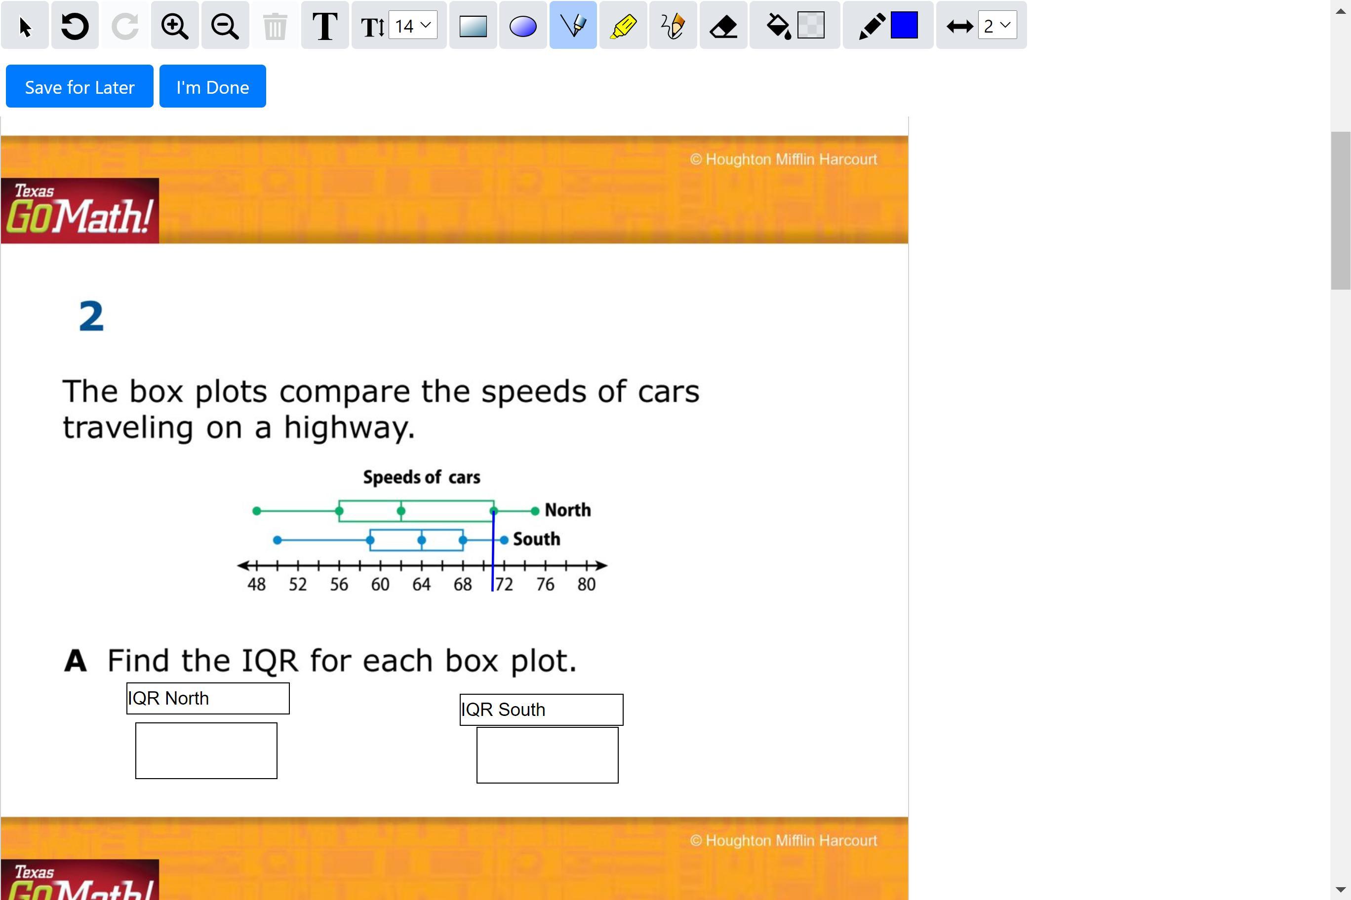The image size is (1351, 900).
Task: Open the transparent fill color swatch
Action: (x=810, y=26)
